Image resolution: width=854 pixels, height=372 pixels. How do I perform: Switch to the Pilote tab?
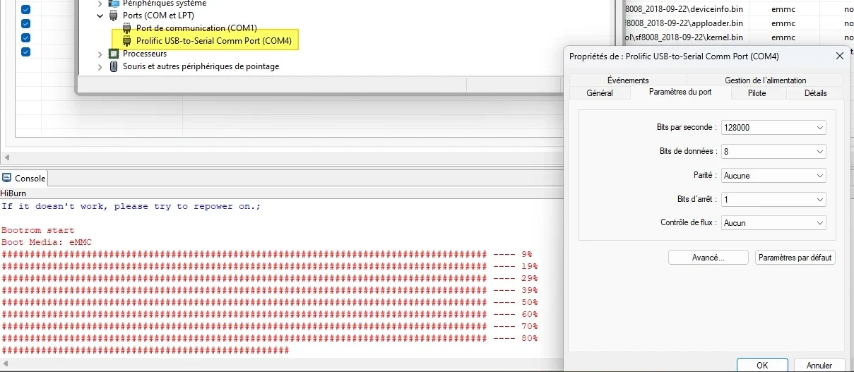tap(757, 93)
